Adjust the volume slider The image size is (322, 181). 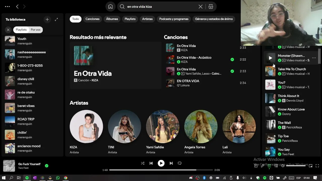(x=296, y=166)
